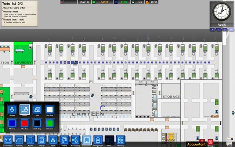235x147 pixels.
Task: Select Patrols in the deployment panel
Action: click(x=25, y=110)
